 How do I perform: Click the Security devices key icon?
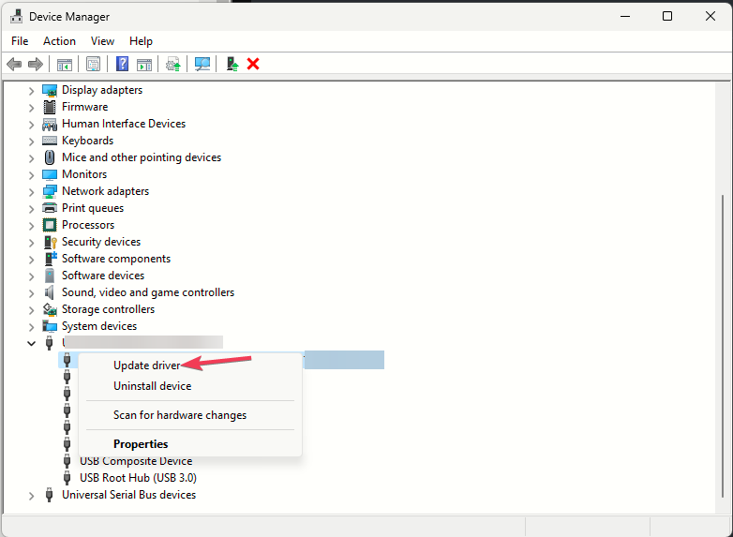[x=50, y=242]
